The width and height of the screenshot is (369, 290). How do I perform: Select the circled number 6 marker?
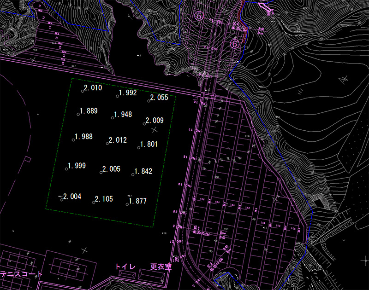click(234, 44)
